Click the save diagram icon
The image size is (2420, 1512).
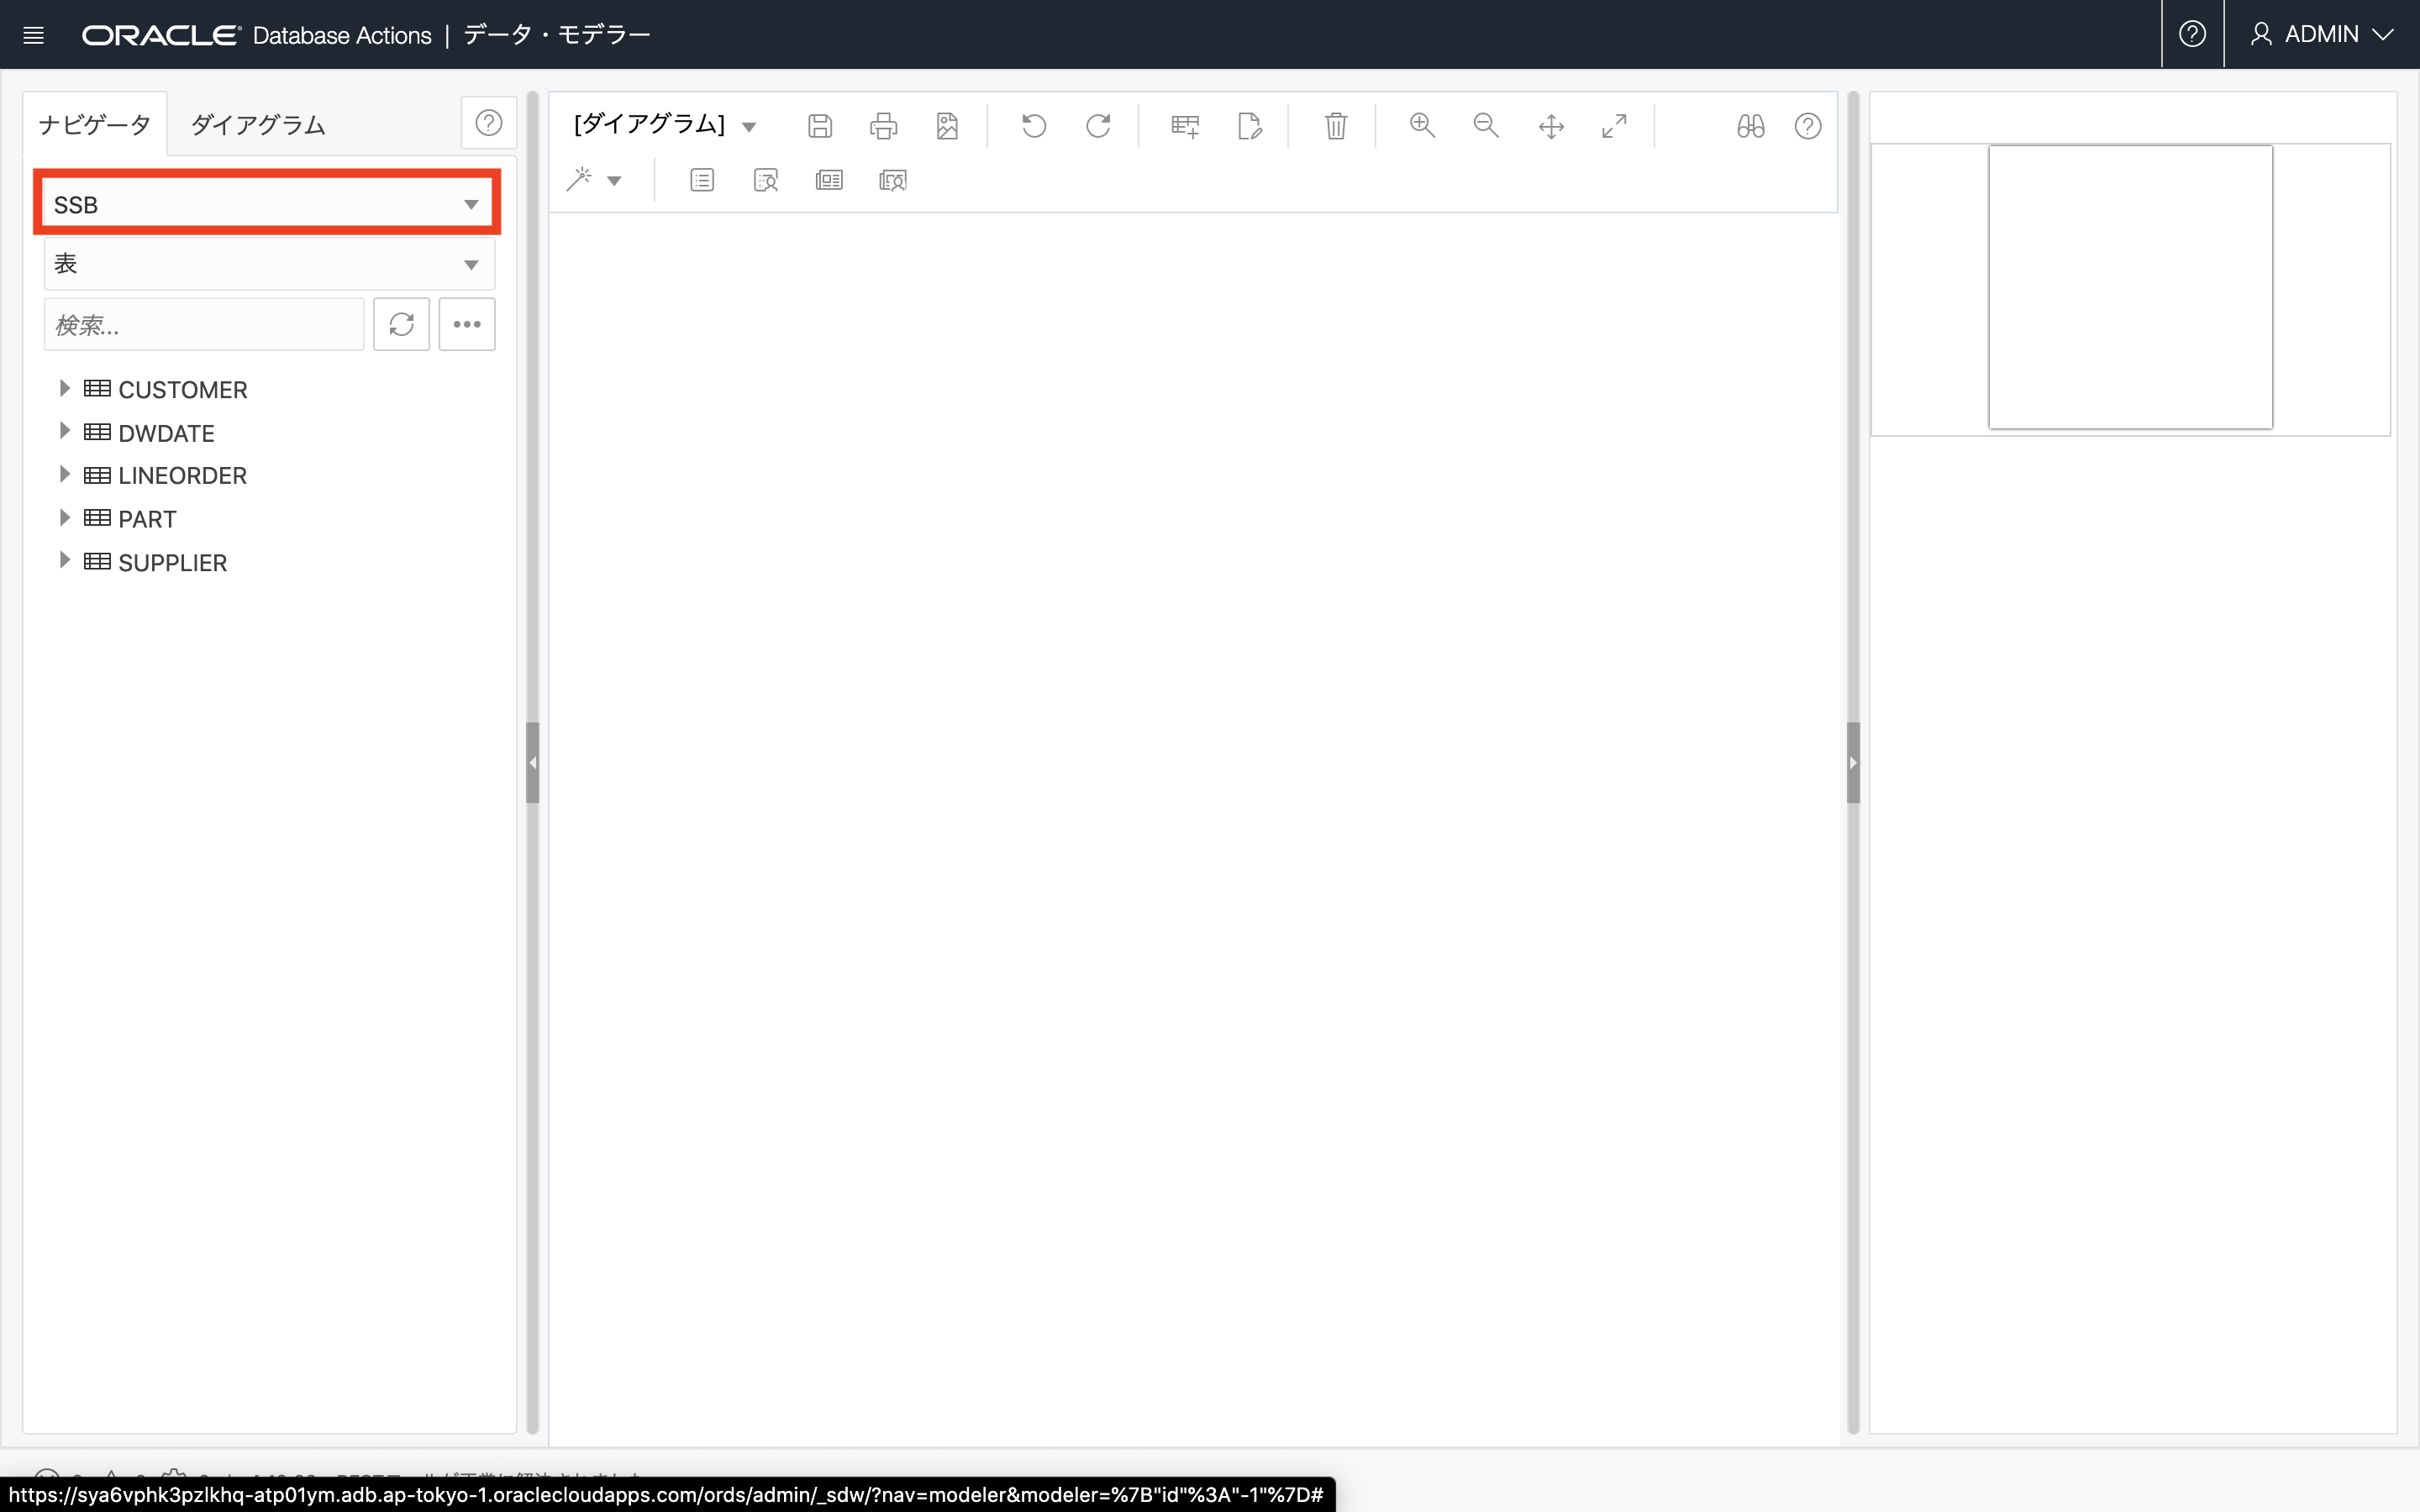coord(819,126)
